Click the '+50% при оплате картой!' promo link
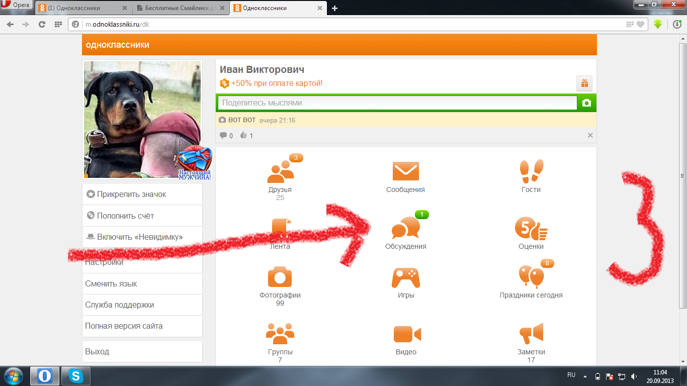687x386 pixels. point(277,83)
